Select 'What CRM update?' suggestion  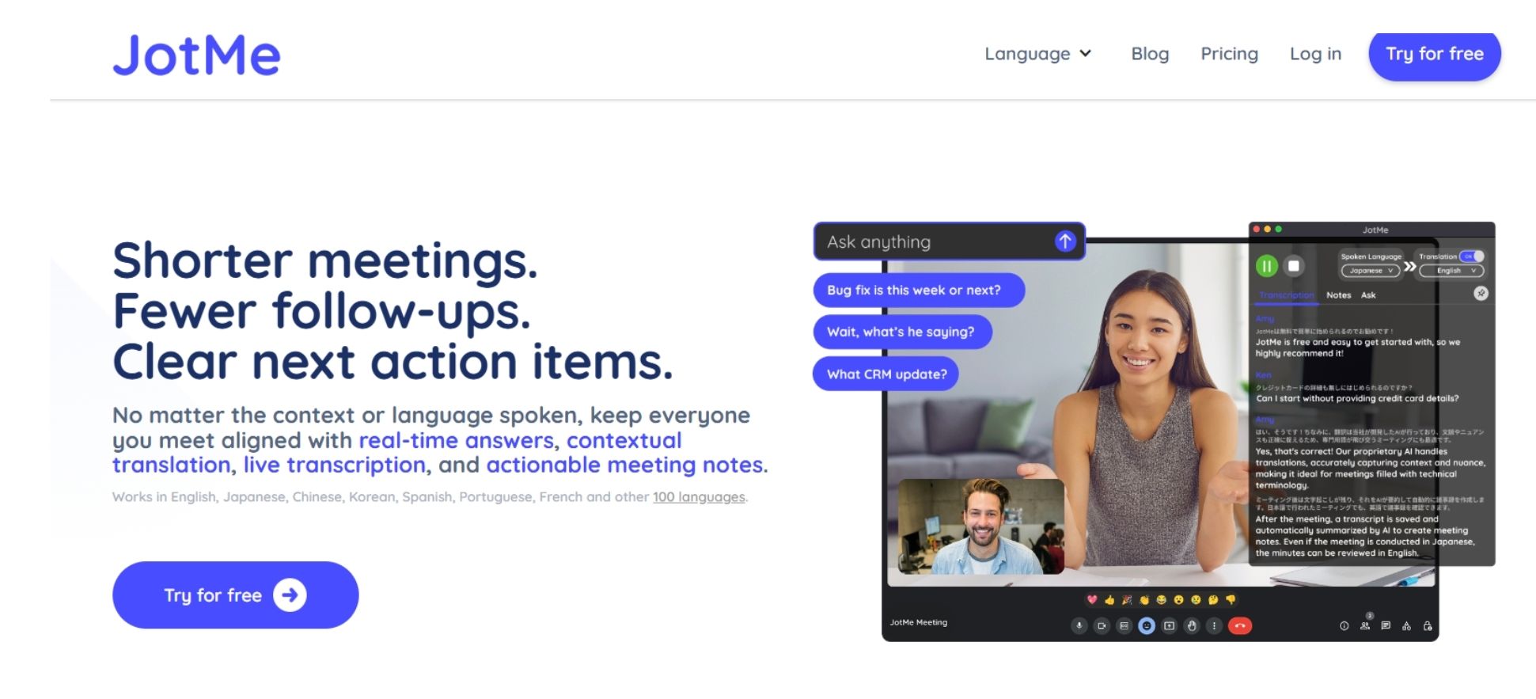pos(886,374)
